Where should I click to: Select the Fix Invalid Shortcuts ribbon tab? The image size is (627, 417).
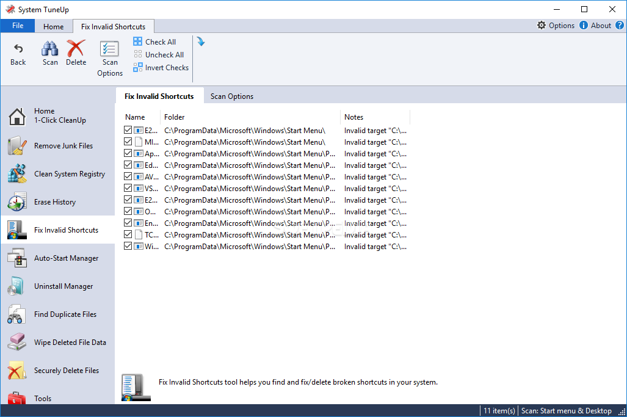pos(113,26)
